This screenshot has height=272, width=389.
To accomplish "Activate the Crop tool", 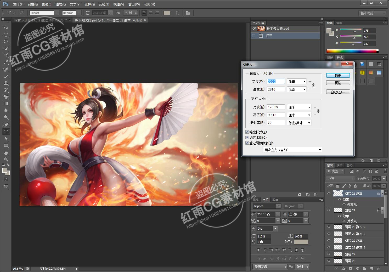I will tap(6, 55).
